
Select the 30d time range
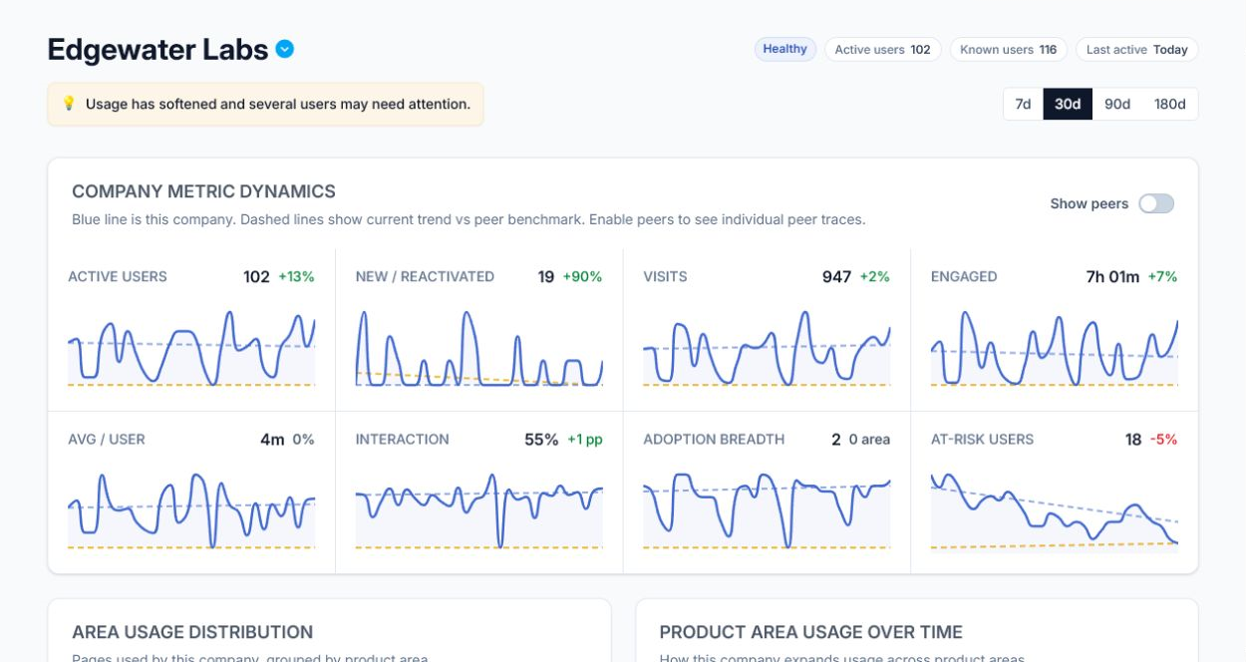(x=1068, y=104)
